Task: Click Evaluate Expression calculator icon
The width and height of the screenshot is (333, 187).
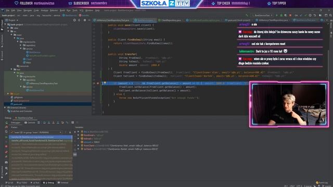Action: tap(73, 123)
